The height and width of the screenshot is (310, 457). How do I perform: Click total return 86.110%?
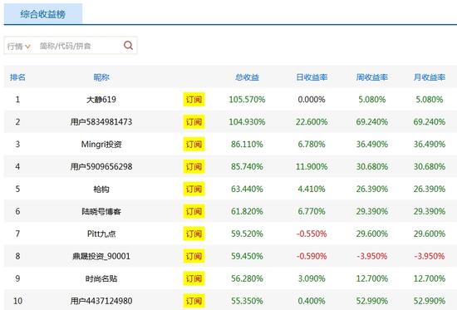(247, 145)
